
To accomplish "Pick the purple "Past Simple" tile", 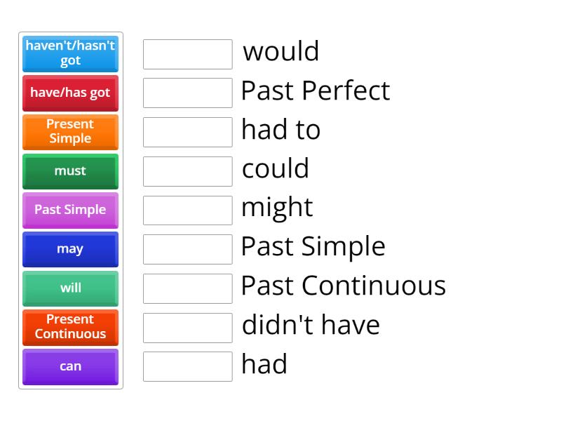I will 70,210.
